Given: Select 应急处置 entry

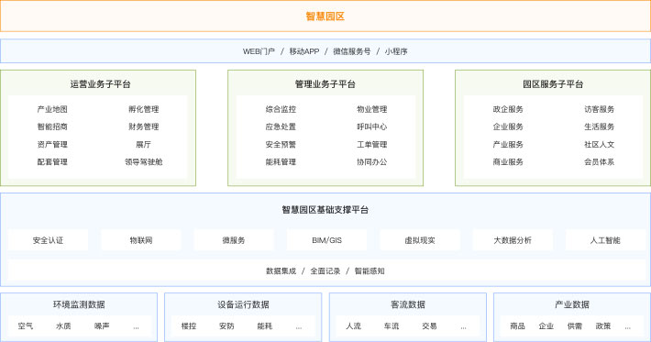Looking at the screenshot, I should (x=281, y=127).
